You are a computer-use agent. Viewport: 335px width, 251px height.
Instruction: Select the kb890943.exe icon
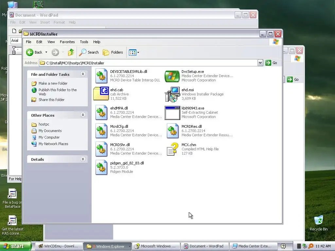(x=172, y=113)
